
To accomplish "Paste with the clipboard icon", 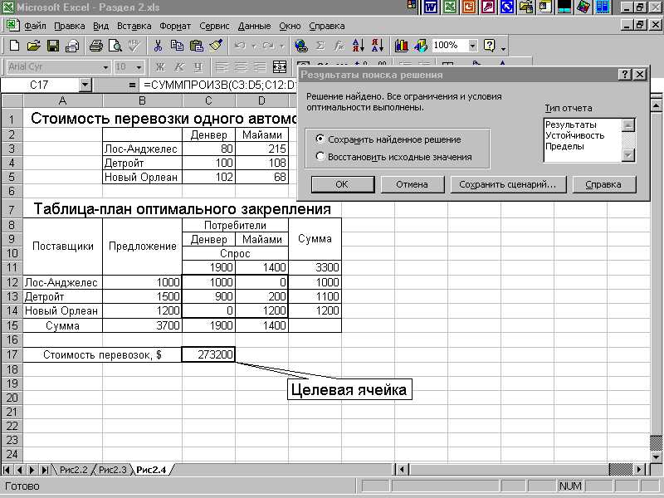I will click(197, 46).
